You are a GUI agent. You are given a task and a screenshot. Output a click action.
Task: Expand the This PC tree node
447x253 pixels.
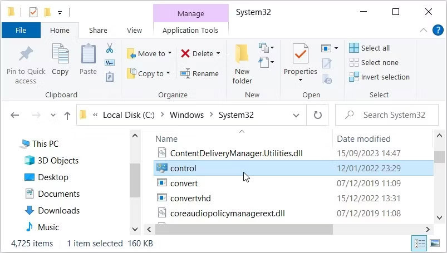click(14, 144)
